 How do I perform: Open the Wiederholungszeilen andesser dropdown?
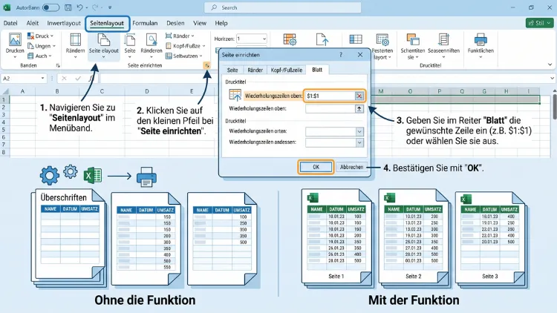point(359,142)
